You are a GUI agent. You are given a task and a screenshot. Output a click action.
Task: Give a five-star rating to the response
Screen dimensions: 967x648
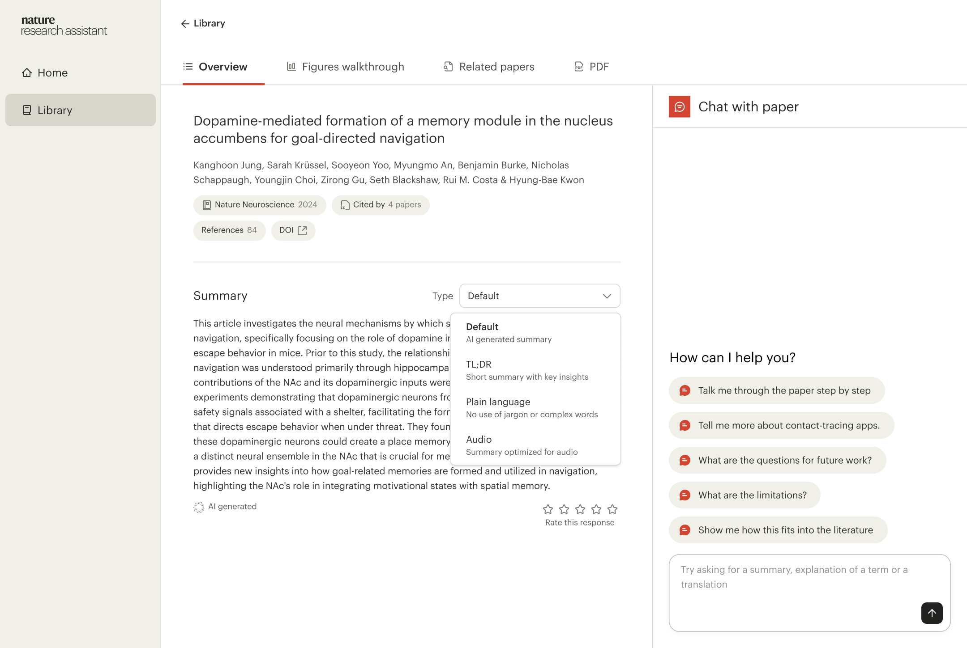[612, 509]
